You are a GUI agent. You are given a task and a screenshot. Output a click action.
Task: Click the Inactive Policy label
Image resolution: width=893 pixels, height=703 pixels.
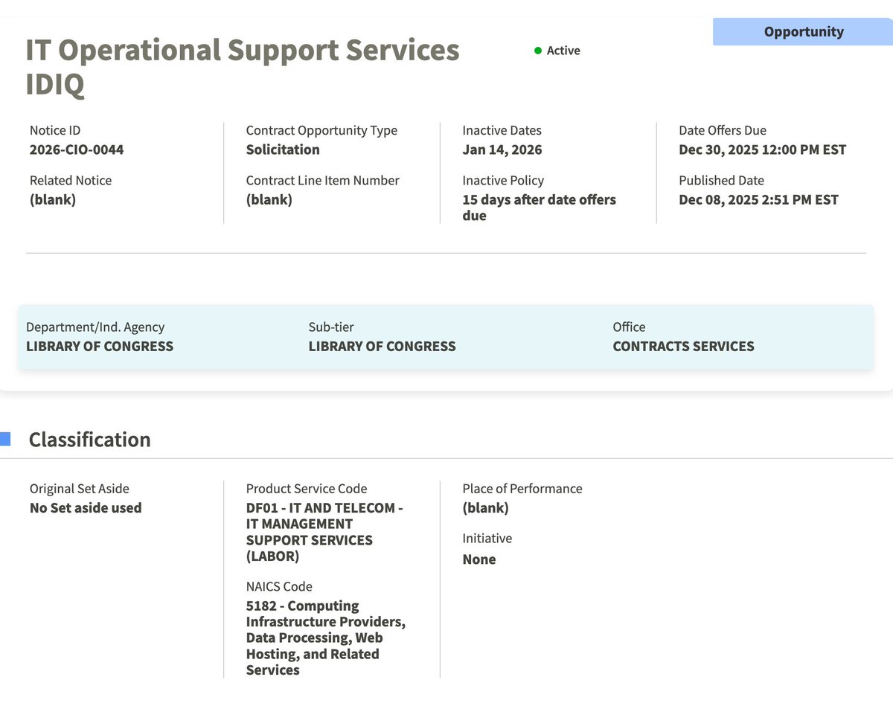503,180
